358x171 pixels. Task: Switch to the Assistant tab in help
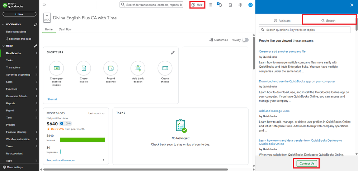pyautogui.click(x=282, y=20)
